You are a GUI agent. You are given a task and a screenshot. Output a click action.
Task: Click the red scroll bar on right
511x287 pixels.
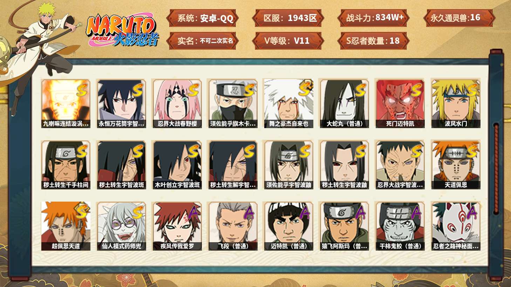click(496, 168)
